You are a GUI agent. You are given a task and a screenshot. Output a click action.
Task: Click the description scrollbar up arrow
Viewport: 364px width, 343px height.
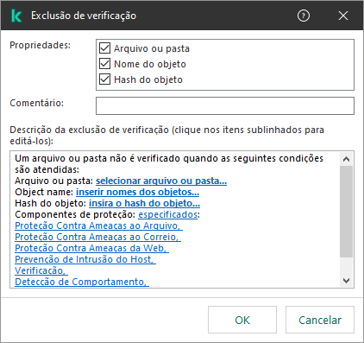pyautogui.click(x=347, y=159)
